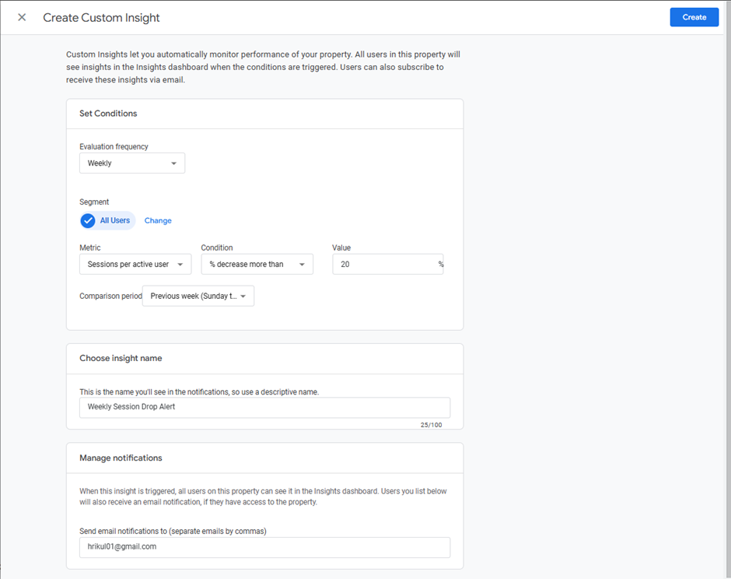Click the blue Create button

(694, 17)
